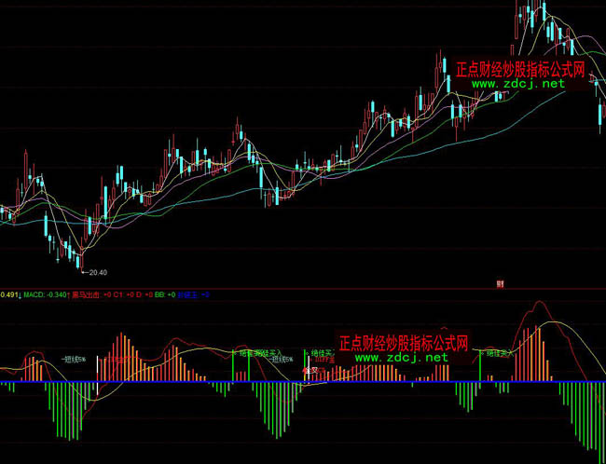The height and width of the screenshot is (464, 606).
Task: Click the 绝佳买入 signal at the far right
Action: [x=497, y=354]
